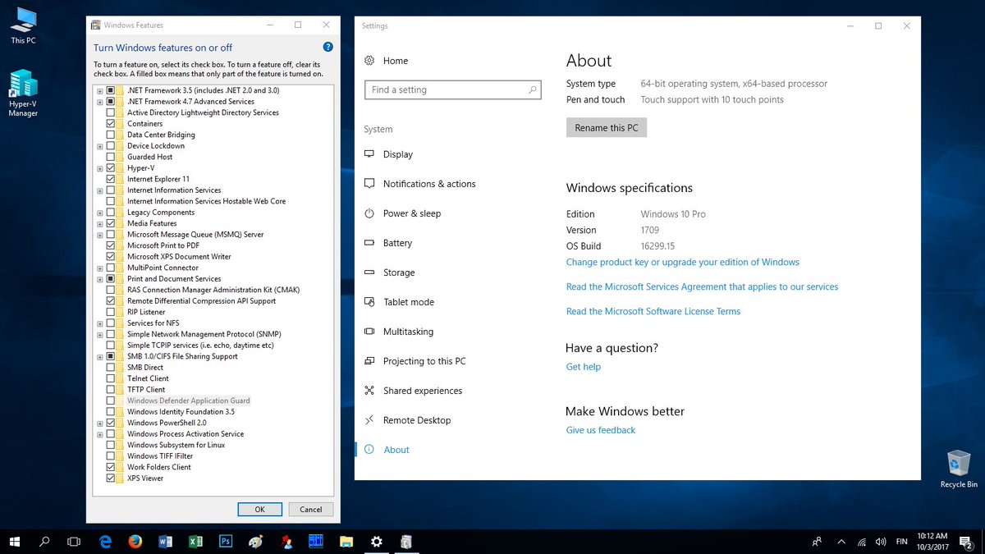This screenshot has height=554, width=985.
Task: Open Change product key or upgrade link
Action: 683,262
